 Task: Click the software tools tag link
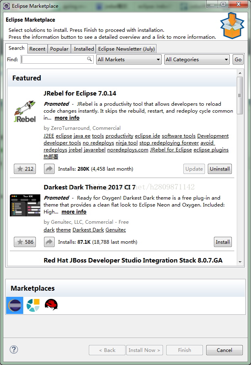click(179, 136)
